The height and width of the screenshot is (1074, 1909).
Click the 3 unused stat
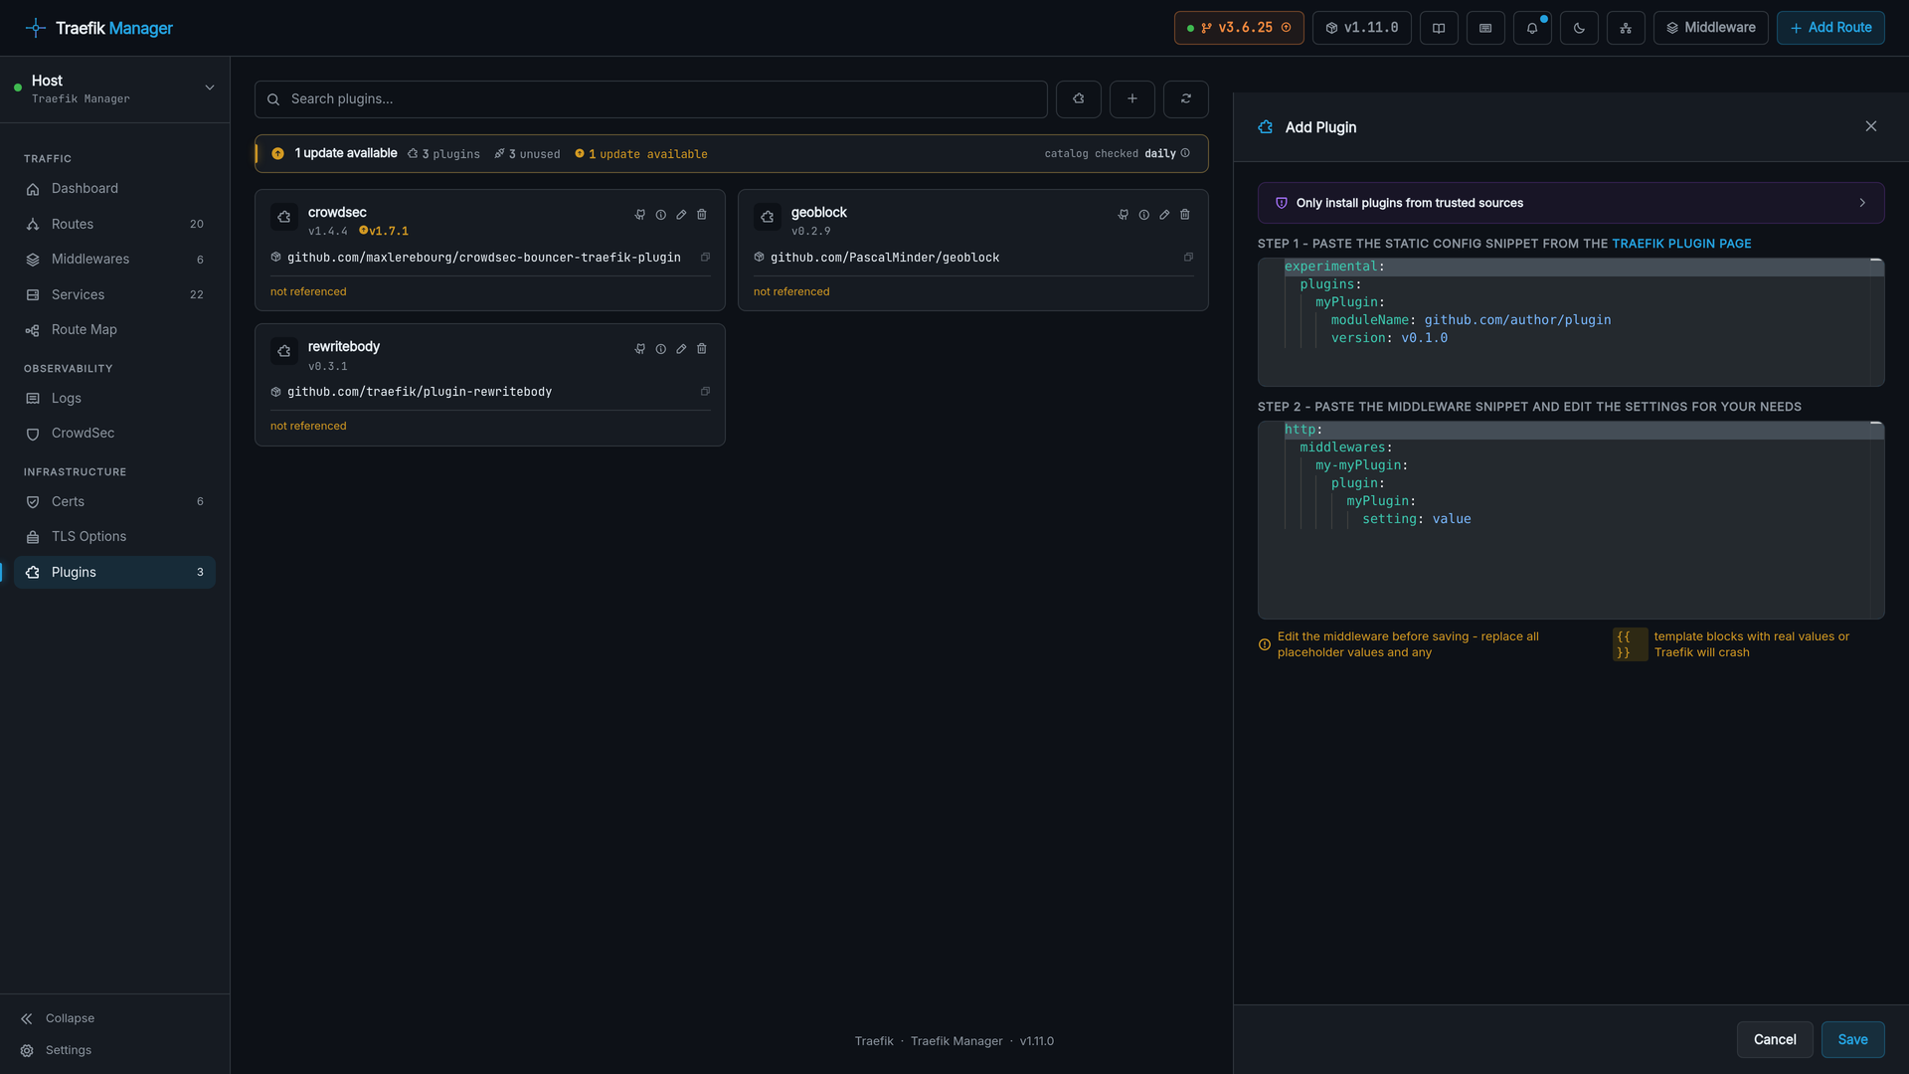coord(527,154)
